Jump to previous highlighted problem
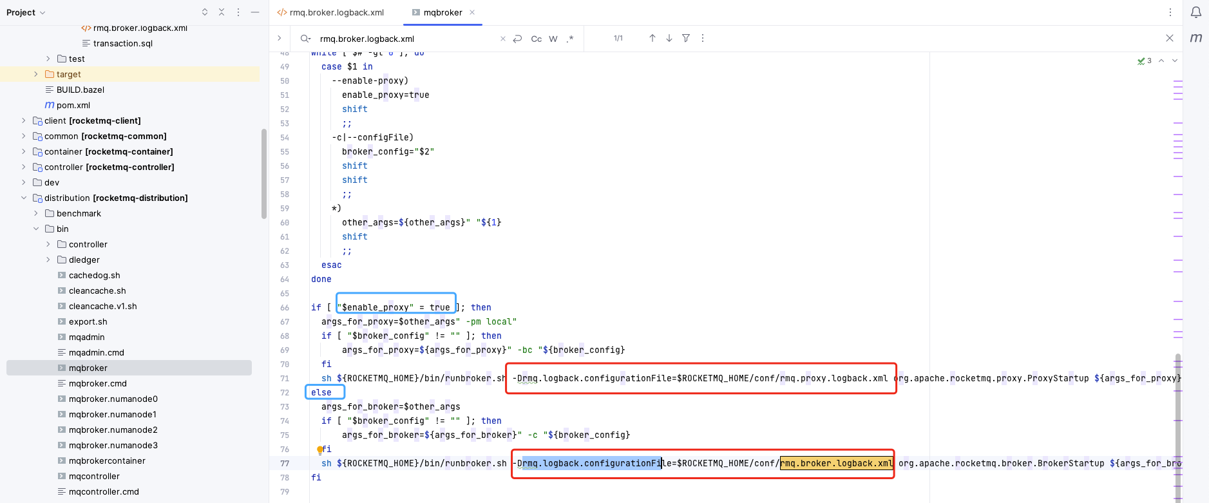1209x503 pixels. 1161,61
